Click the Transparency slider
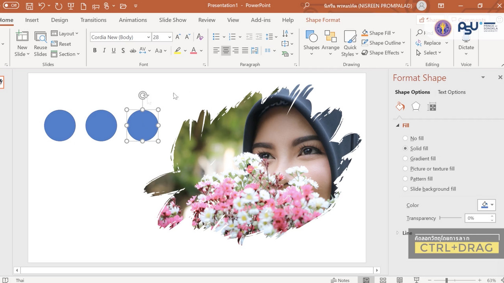504x283 pixels. point(450,218)
